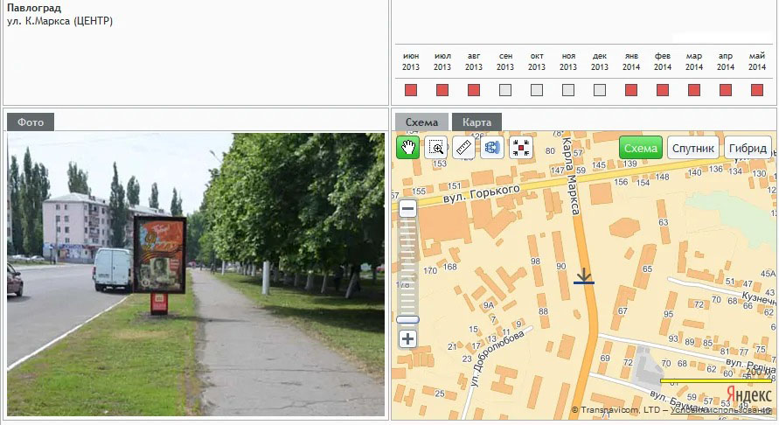Toggle the май 2014 availability box
The width and height of the screenshot is (779, 425).
757,90
